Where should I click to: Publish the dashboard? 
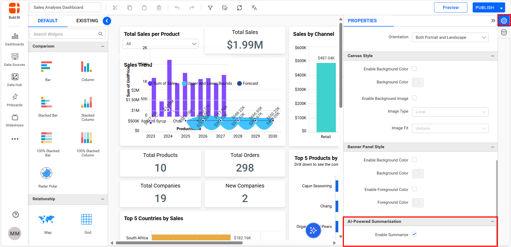[x=484, y=7]
